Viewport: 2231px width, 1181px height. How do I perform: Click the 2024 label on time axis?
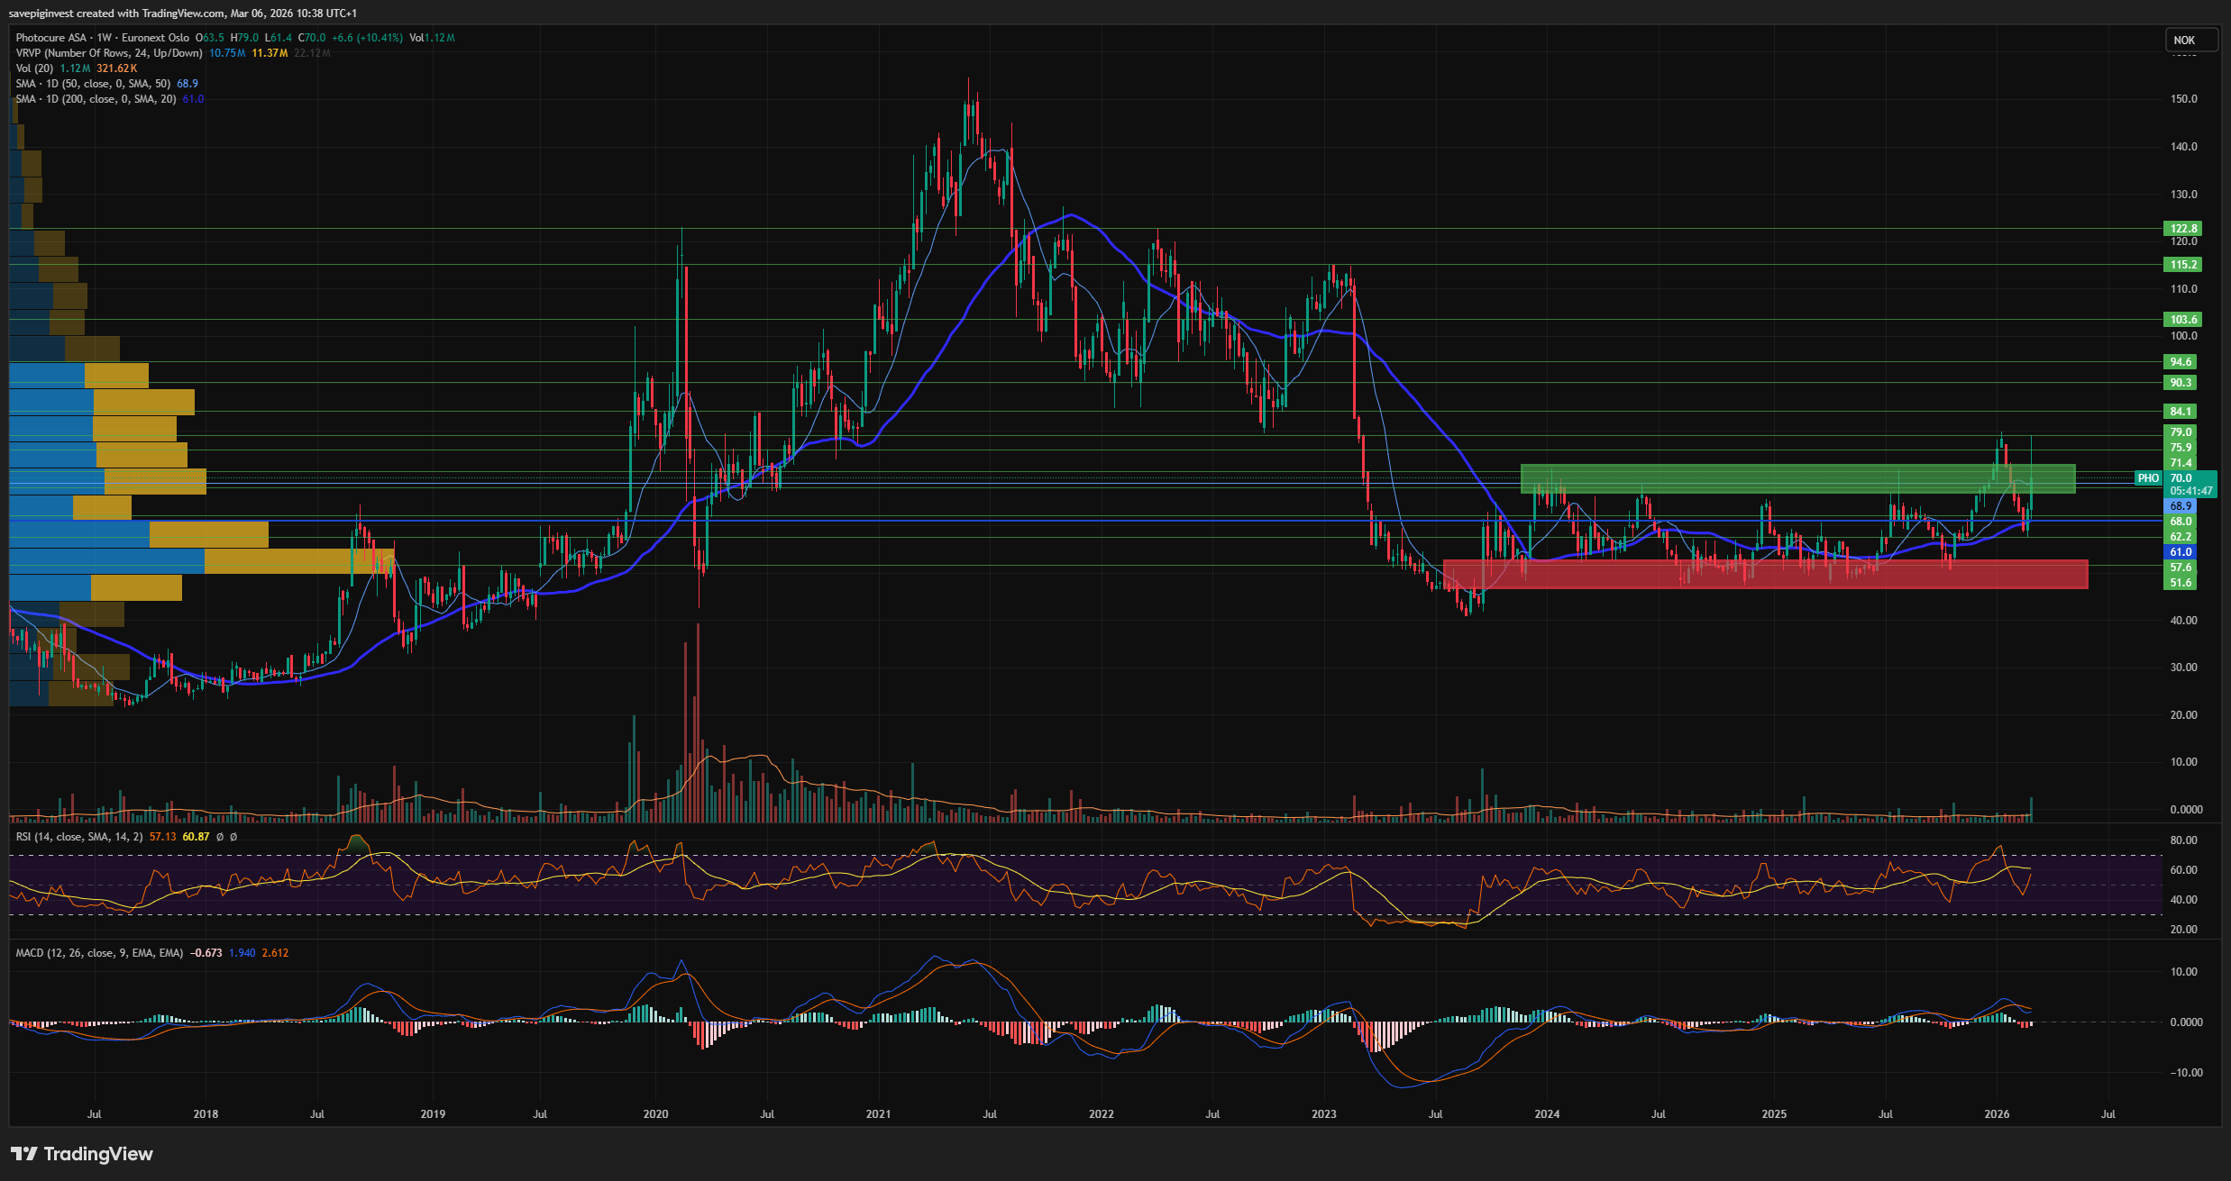coord(1547,1114)
